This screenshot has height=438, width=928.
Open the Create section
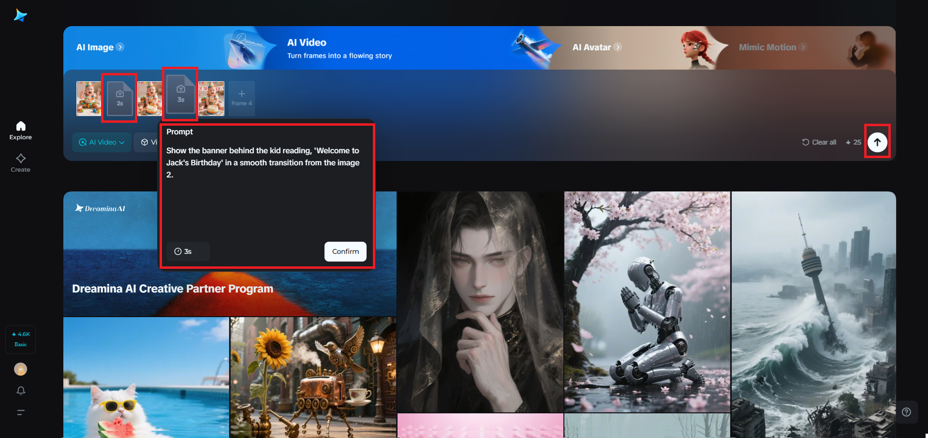pyautogui.click(x=20, y=163)
